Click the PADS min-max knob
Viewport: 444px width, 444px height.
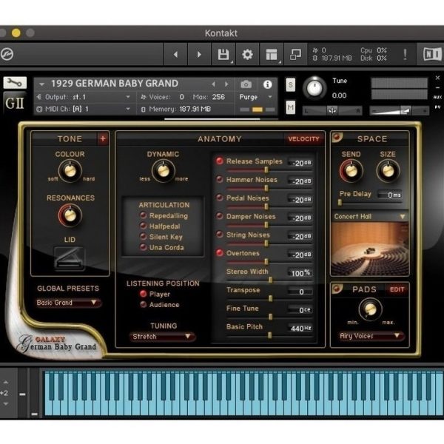pyautogui.click(x=371, y=309)
